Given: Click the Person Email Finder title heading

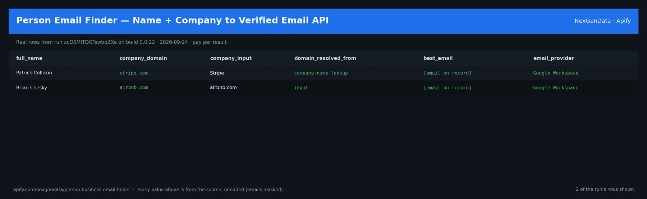Looking at the screenshot, I should pyautogui.click(x=172, y=20).
